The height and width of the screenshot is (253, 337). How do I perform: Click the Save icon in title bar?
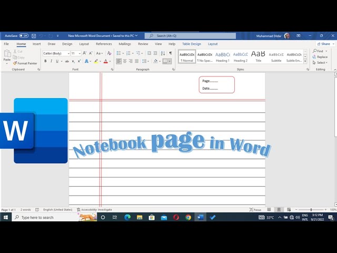click(34, 36)
